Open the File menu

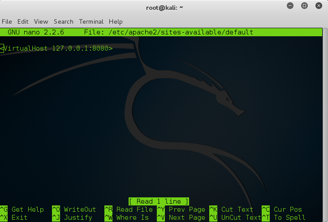tap(7, 21)
